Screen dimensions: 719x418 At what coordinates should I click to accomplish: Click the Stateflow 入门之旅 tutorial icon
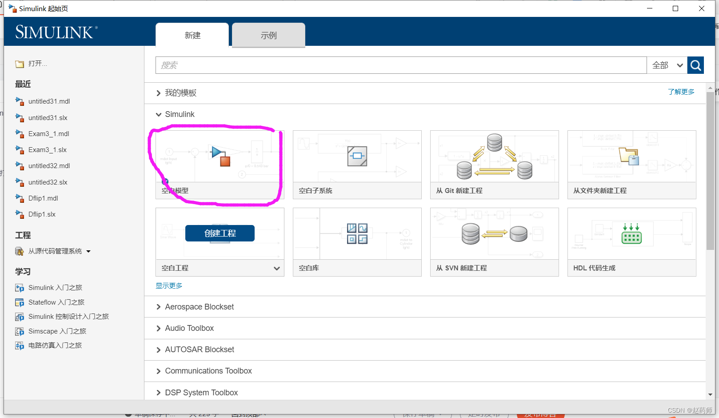[x=20, y=303]
